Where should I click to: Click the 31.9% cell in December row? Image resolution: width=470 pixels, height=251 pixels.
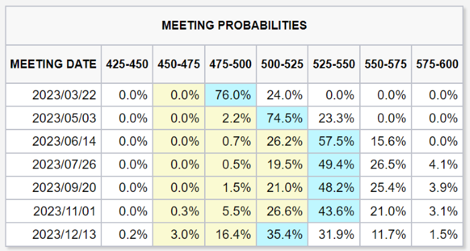(x=334, y=234)
